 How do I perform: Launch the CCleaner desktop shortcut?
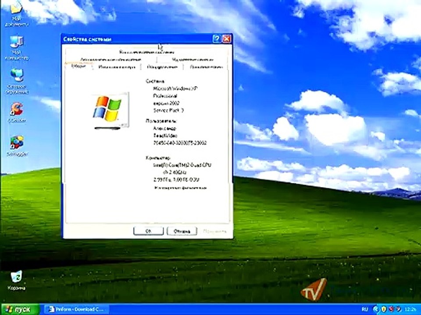(x=17, y=112)
